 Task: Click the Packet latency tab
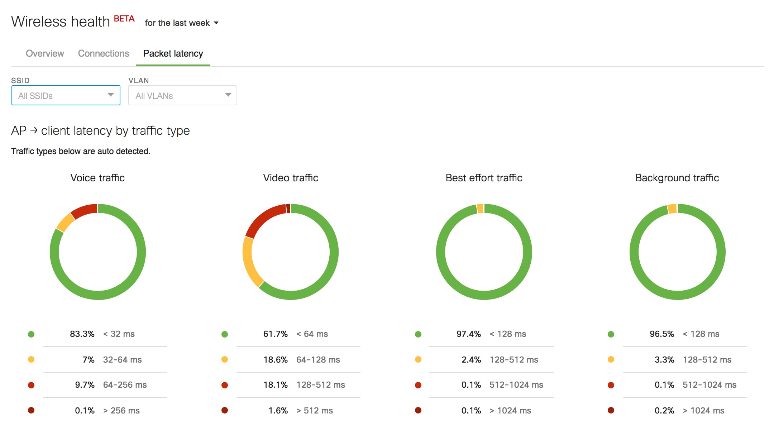click(173, 53)
